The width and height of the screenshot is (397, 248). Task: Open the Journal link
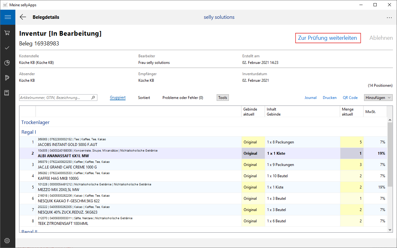click(x=310, y=98)
